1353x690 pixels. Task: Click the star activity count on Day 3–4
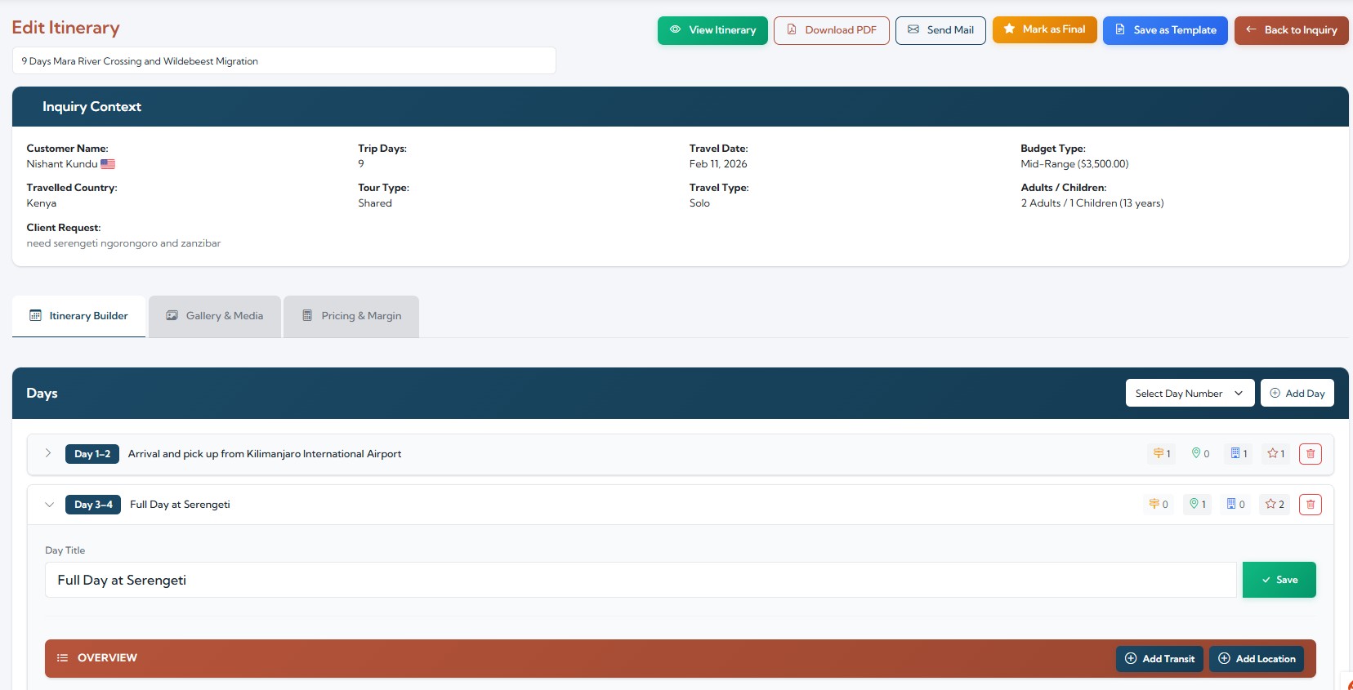tap(1275, 505)
